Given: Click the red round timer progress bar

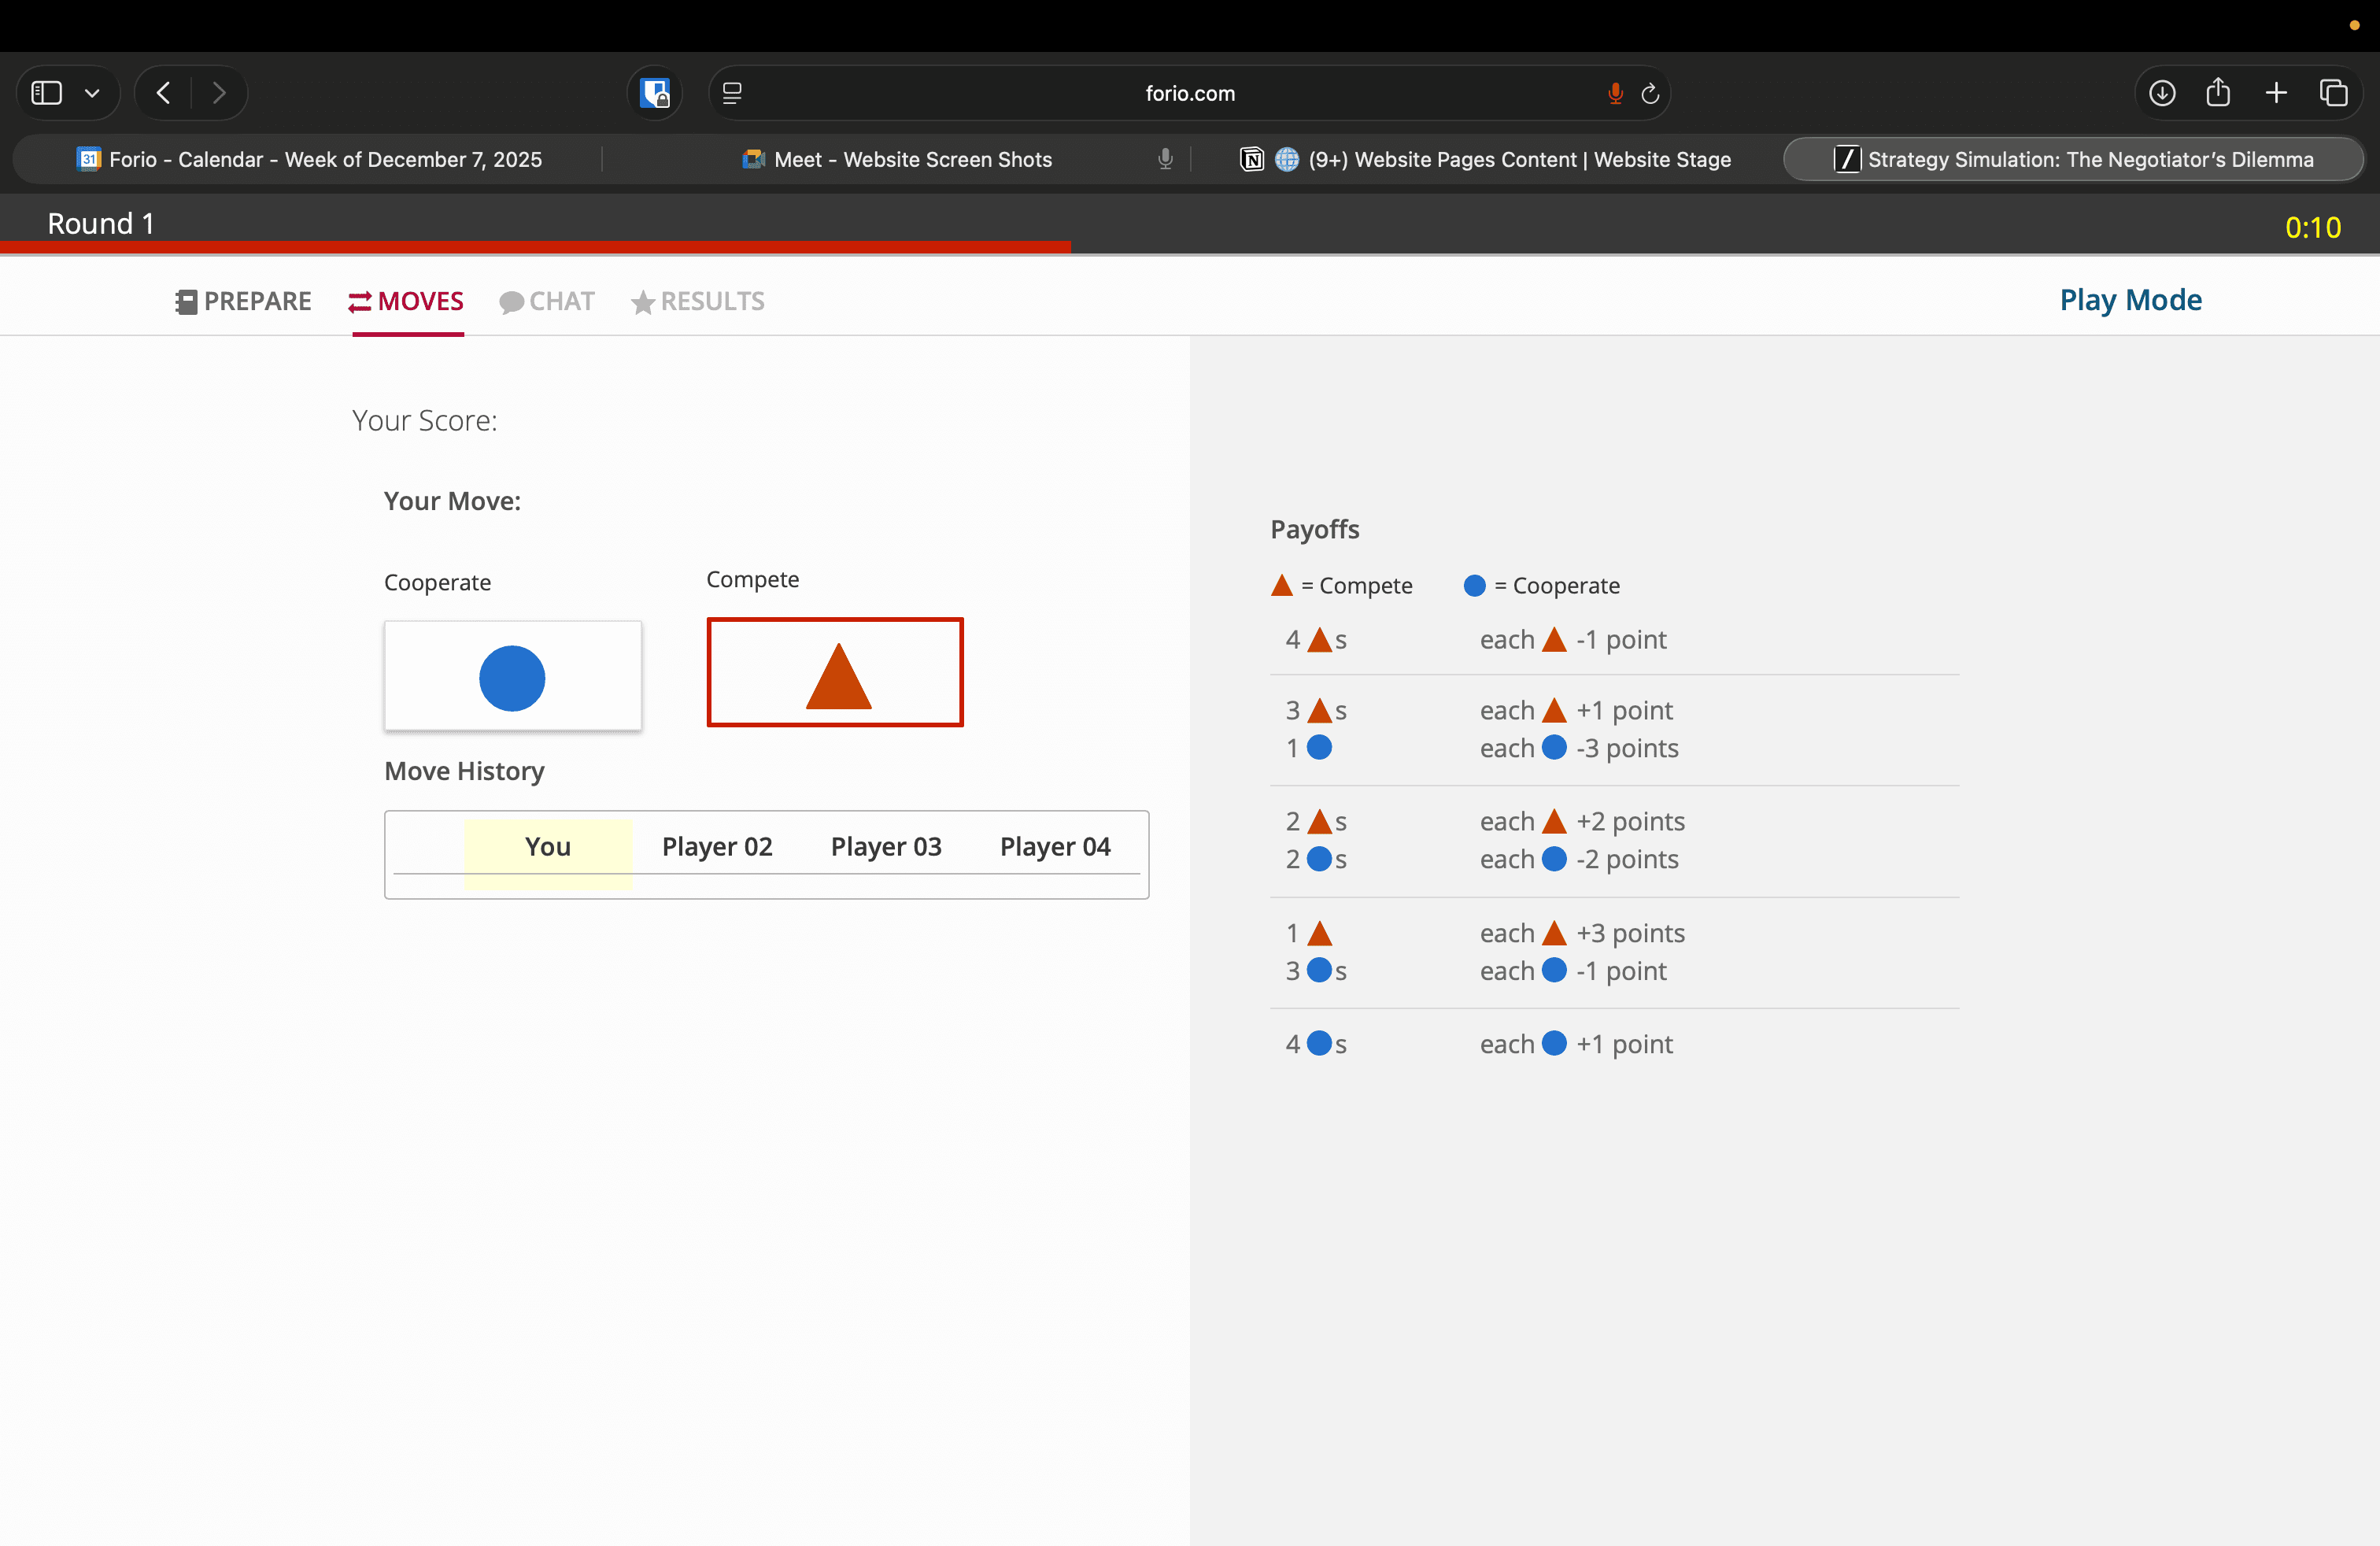Looking at the screenshot, I should (535, 246).
